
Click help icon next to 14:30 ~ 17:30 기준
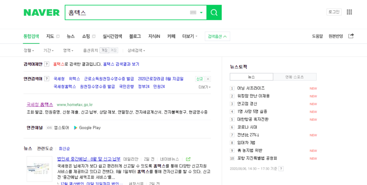pos(281,169)
